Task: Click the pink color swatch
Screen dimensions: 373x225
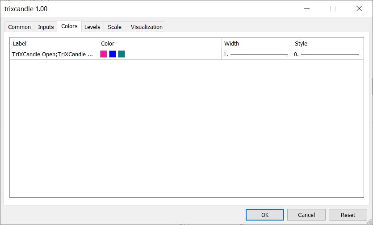Action: (x=104, y=54)
